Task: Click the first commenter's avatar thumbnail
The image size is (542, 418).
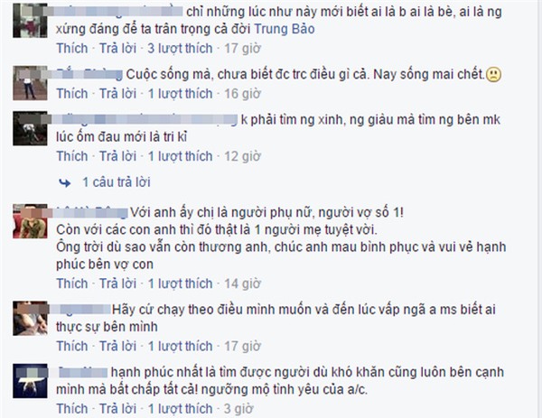Action: coord(30,21)
